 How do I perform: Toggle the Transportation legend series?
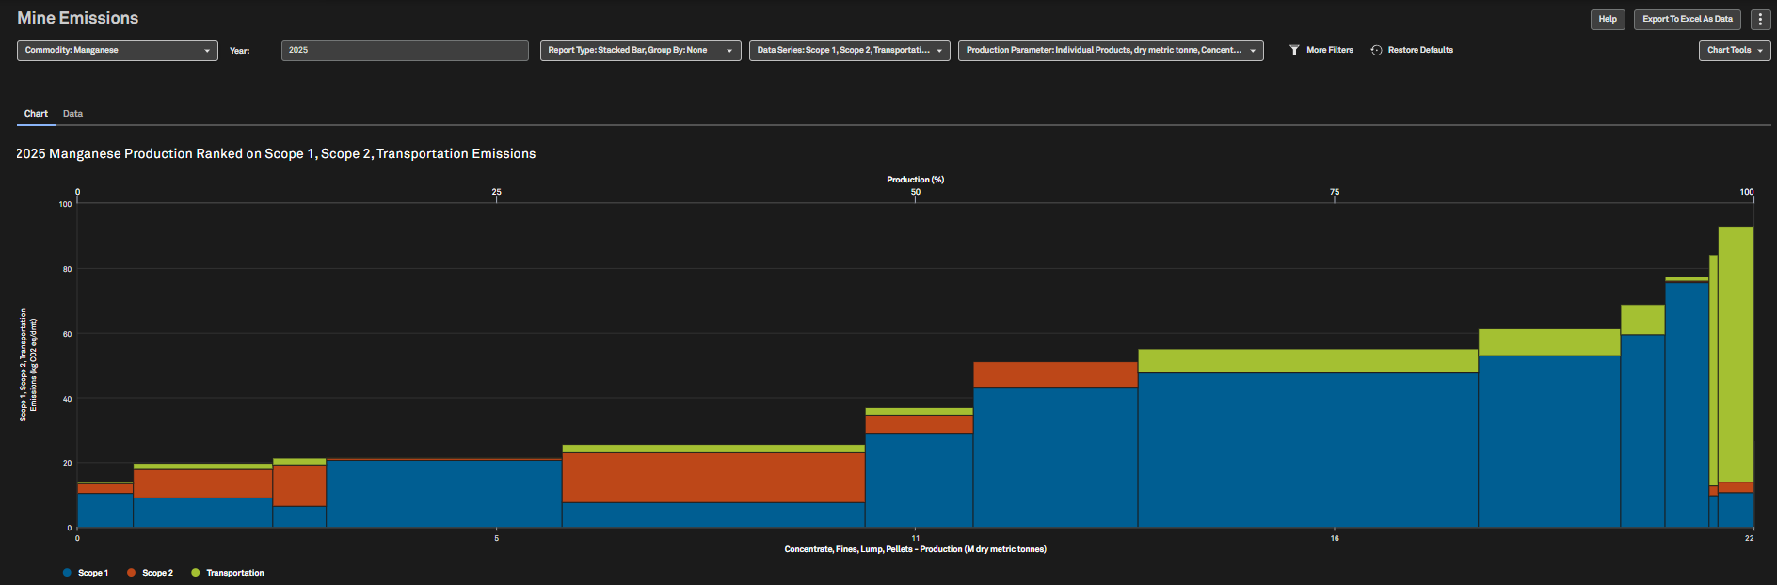pos(227,573)
